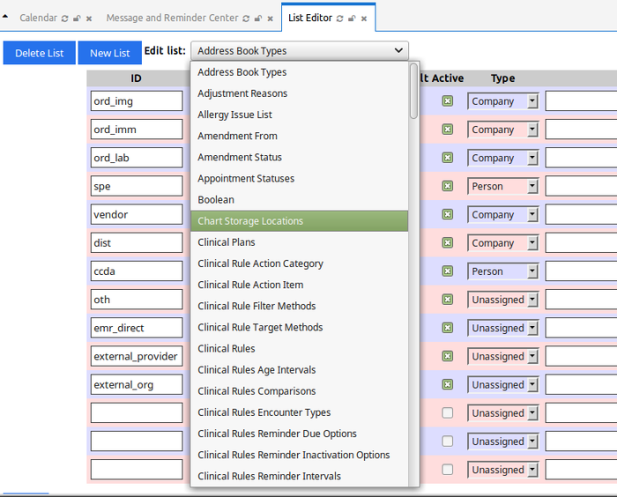Select Appointment Statuses option
617x497 pixels.
click(x=300, y=178)
